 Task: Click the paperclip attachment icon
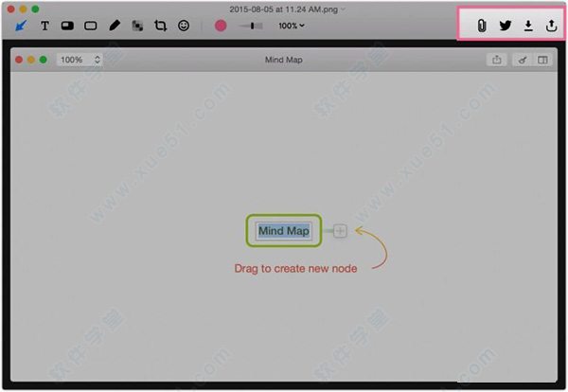481,26
